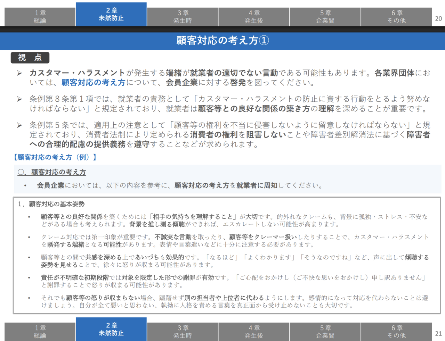Image resolution: width=445 pixels, height=341 pixels.
Task: Click the arrow bullet before 条例第５条 paragraph
Action: pos(20,125)
